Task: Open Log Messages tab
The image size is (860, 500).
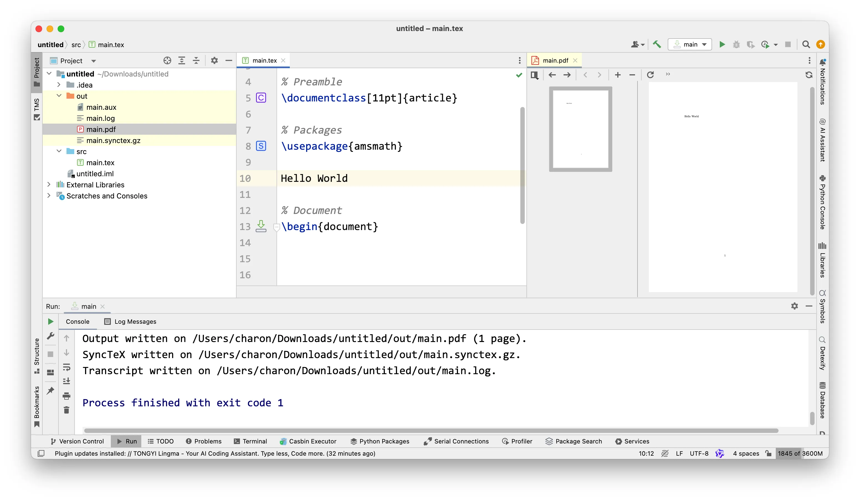Action: click(130, 322)
